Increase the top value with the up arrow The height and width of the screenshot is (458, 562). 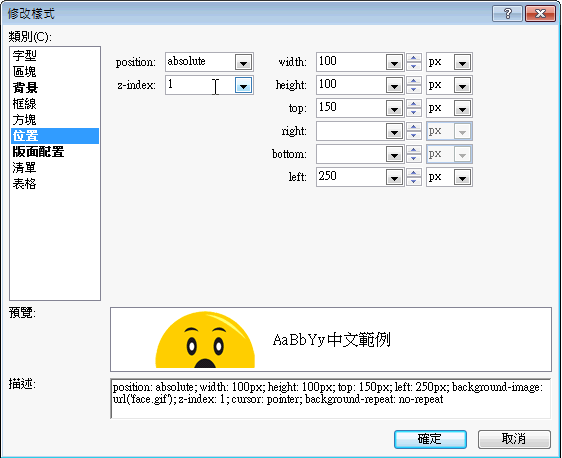(x=414, y=103)
